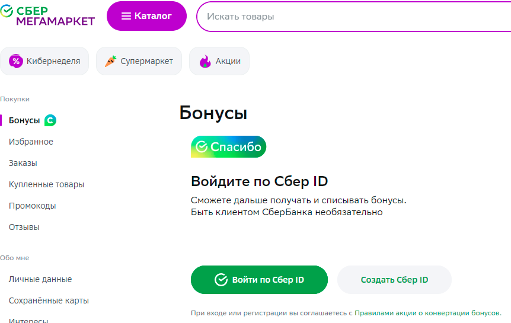Click checkmark icon in Войти по Сбер ID
Image resolution: width=511 pixels, height=323 pixels.
click(x=221, y=280)
